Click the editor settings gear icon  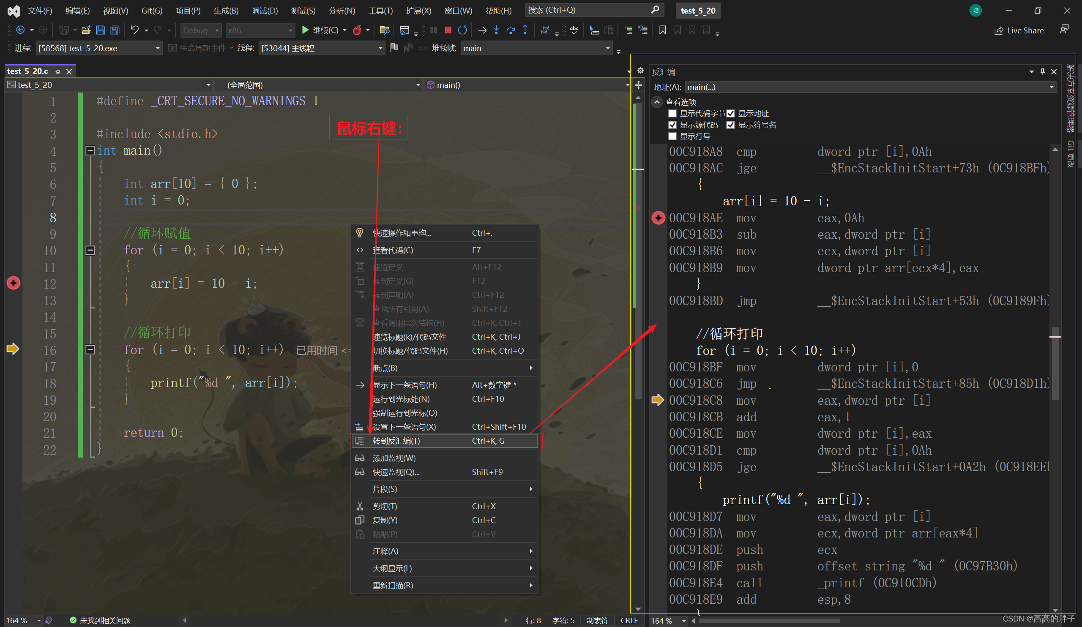640,71
